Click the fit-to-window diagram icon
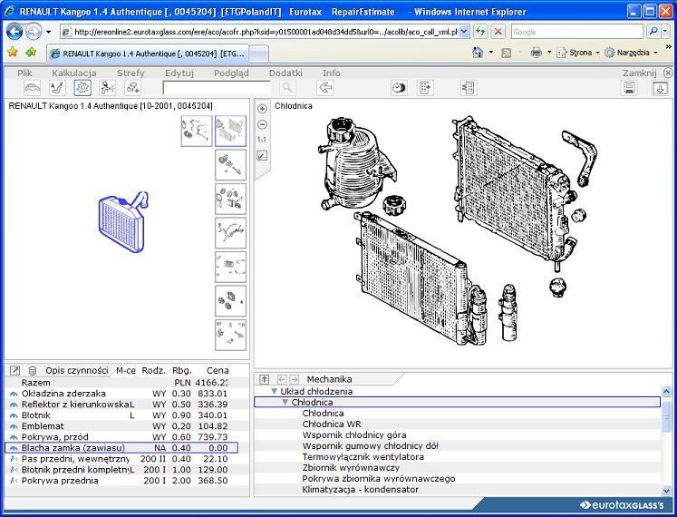The width and height of the screenshot is (677, 517). (262, 155)
